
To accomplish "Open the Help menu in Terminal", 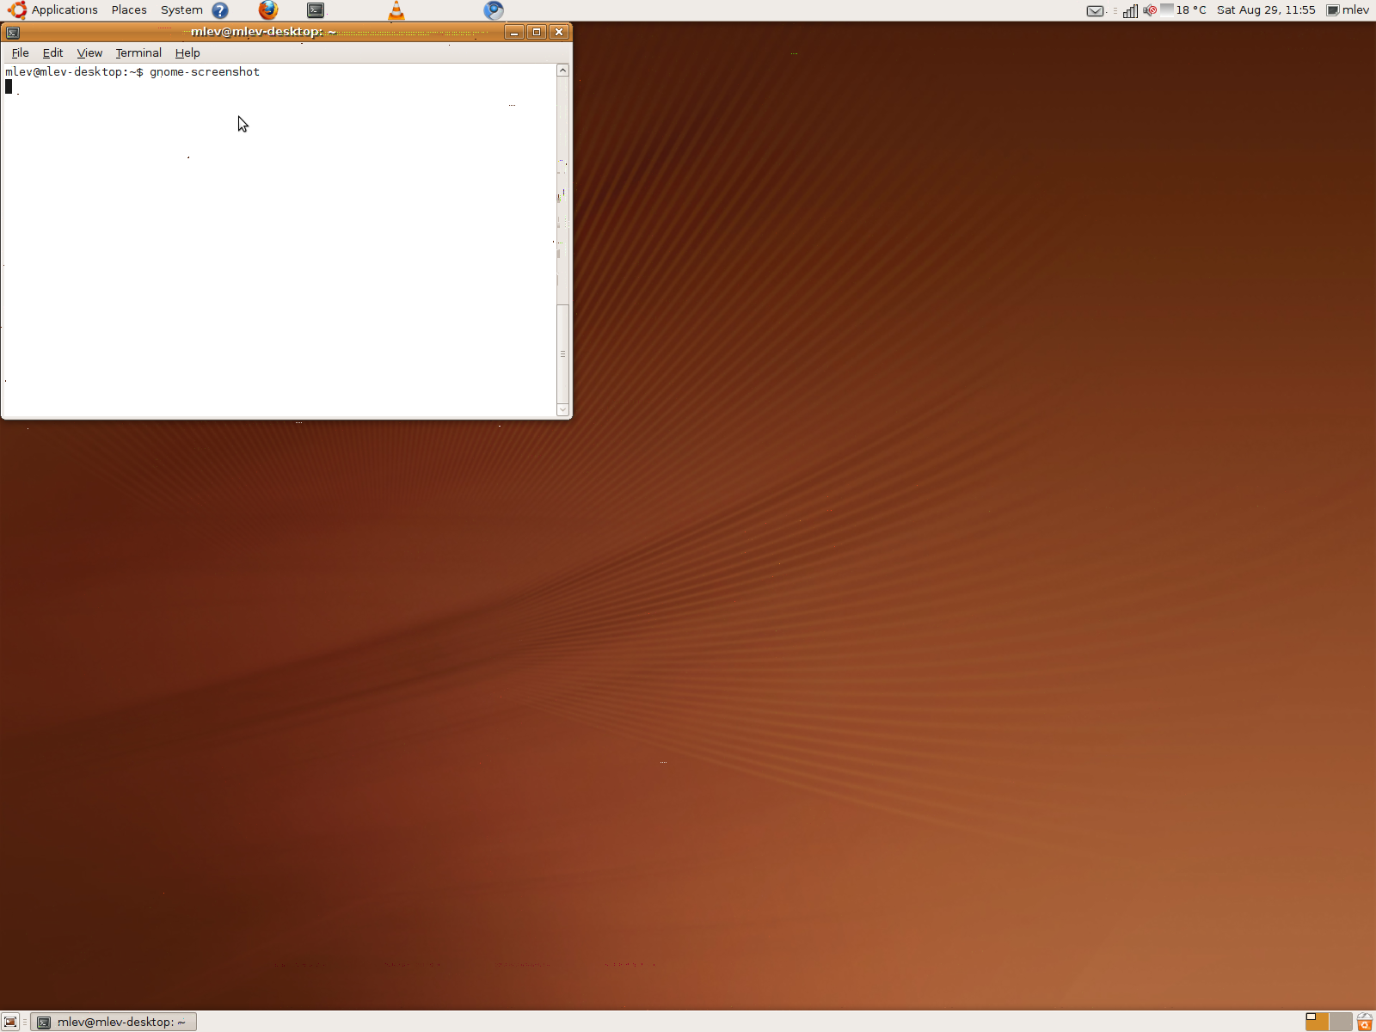I will click(187, 52).
